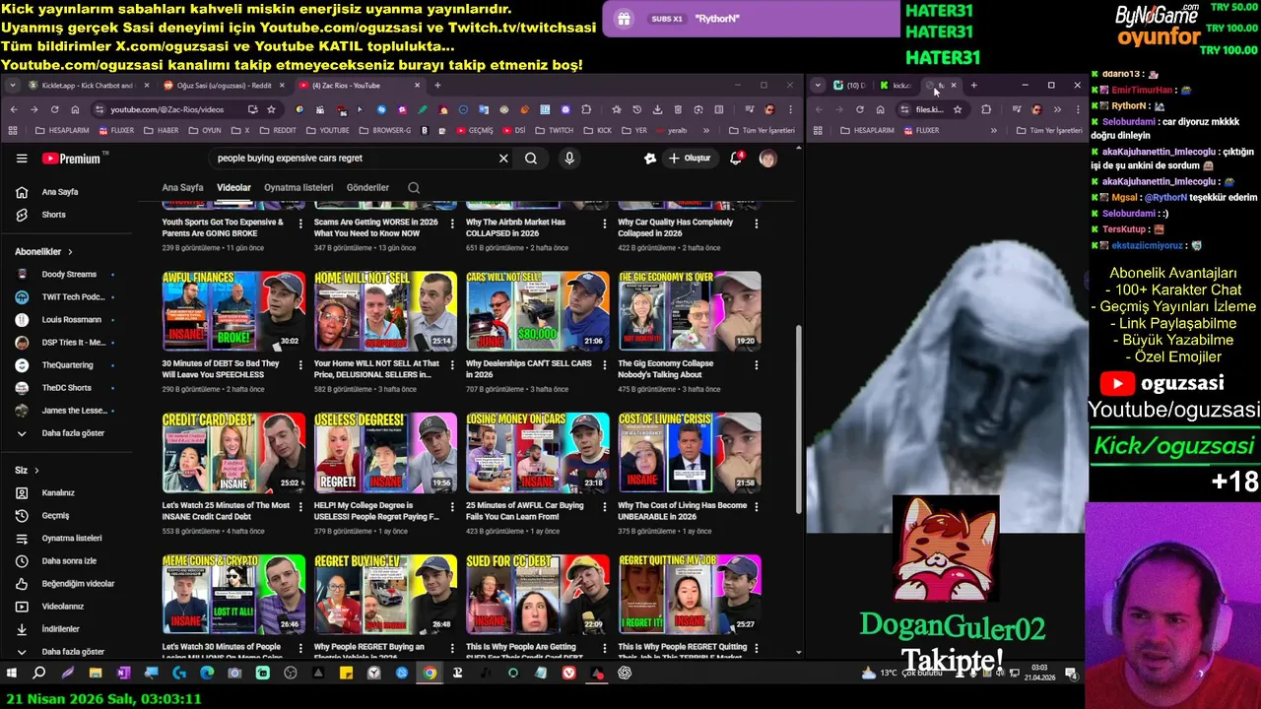Click the YouTube search magnifier button
1261x709 pixels.
(x=531, y=158)
